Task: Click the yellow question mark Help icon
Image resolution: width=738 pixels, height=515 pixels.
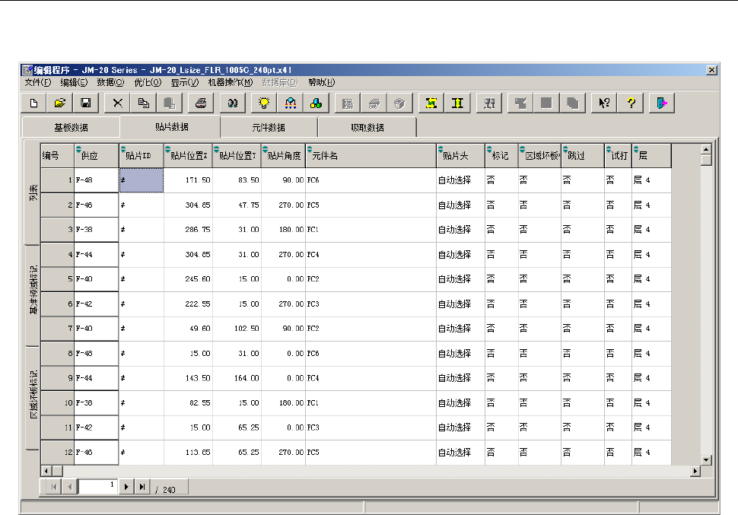Action: click(631, 103)
